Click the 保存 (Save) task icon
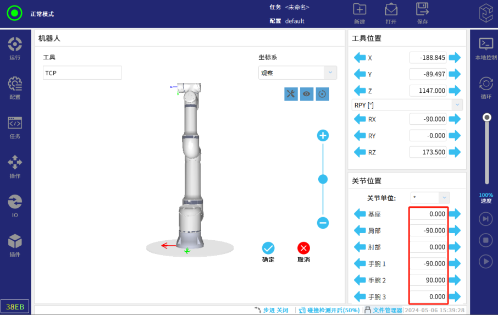 (x=422, y=13)
